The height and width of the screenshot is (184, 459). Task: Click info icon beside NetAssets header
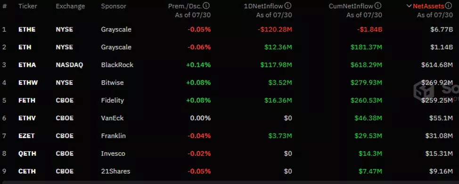pyautogui.click(x=449, y=6)
